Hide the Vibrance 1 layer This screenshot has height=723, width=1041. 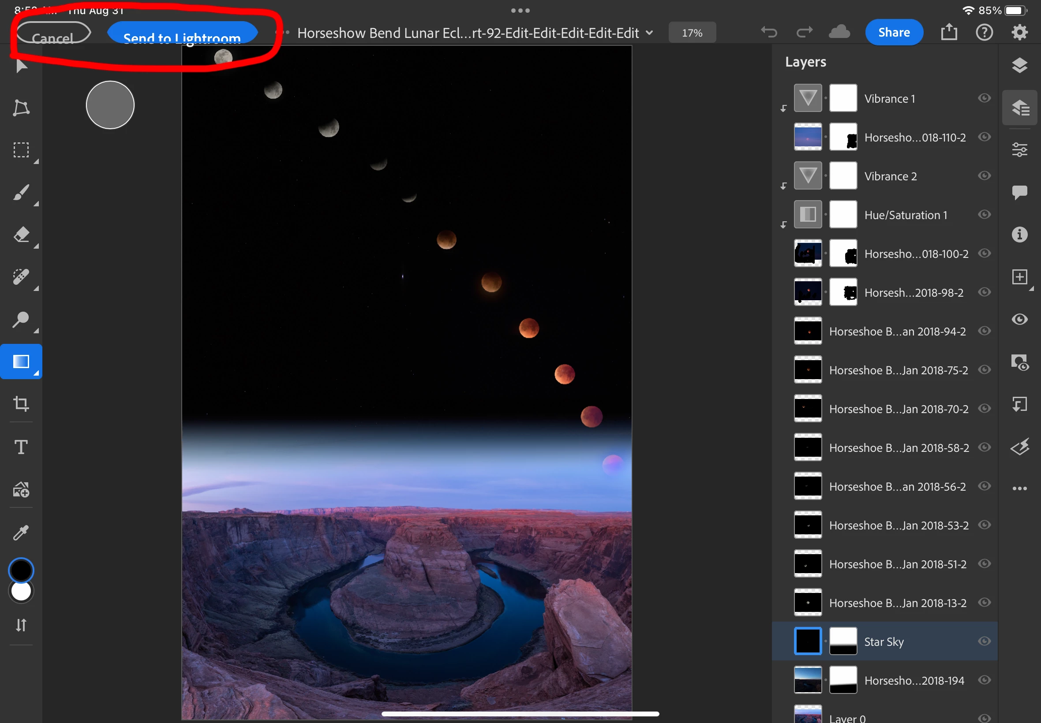[984, 98]
